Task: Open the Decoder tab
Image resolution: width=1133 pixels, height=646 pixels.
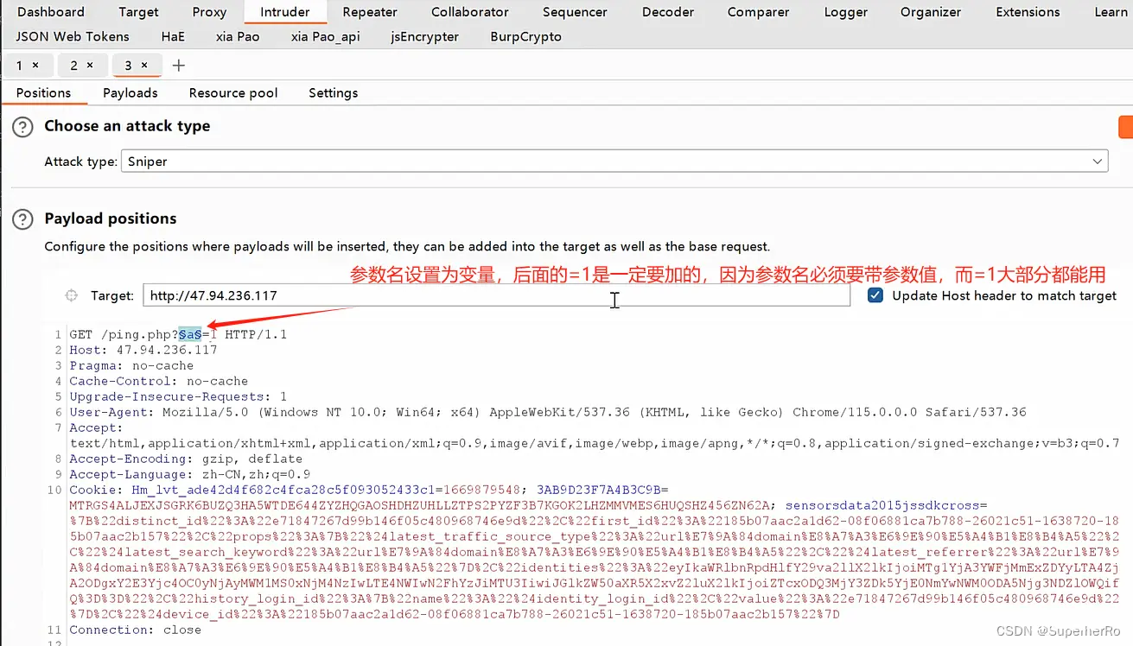Action: [668, 12]
